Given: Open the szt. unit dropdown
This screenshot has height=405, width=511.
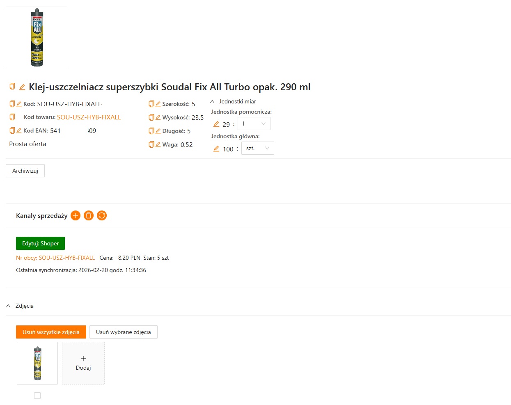Looking at the screenshot, I should (257, 148).
